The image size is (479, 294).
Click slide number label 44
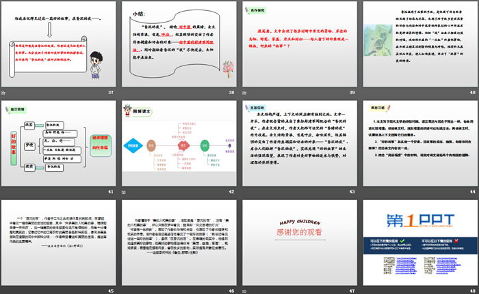[473, 192]
